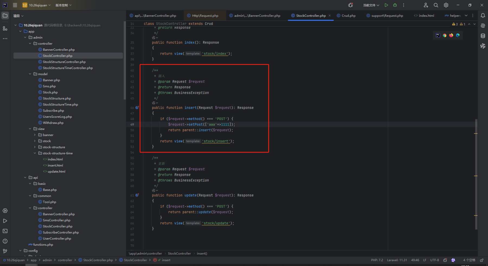Switch to the index.html editor tab
Image resolution: width=488 pixels, height=266 pixels.
coord(424,16)
